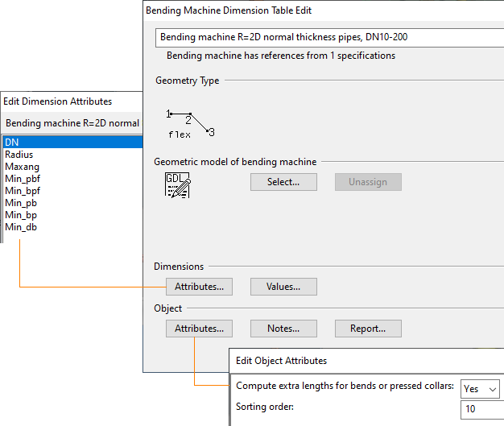Select Maxang attribute in the list
This screenshot has height=426, width=504.
click(x=21, y=167)
